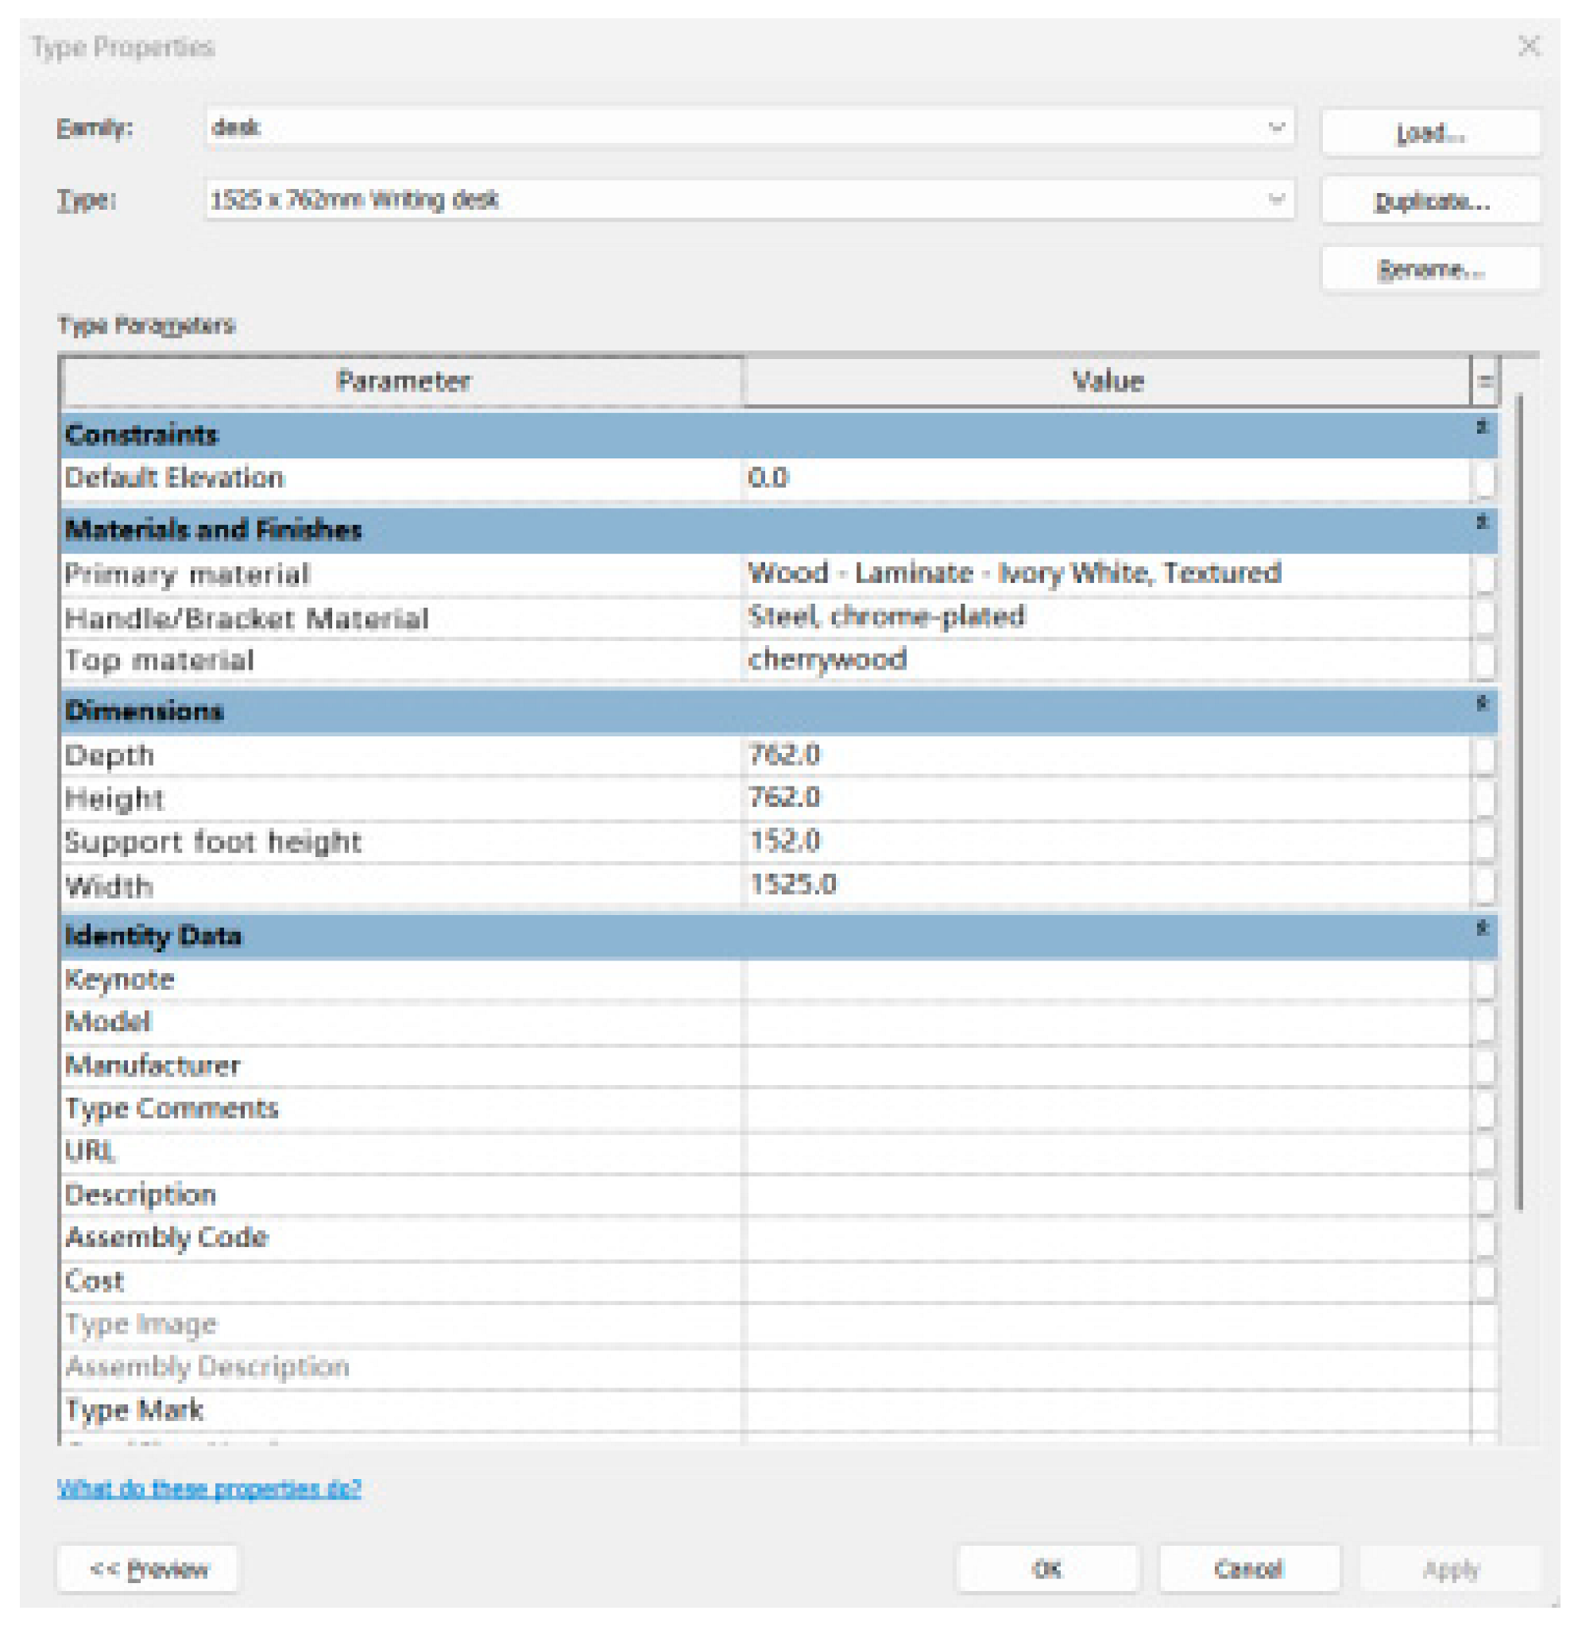Click the Duplicate... button
This screenshot has width=1578, height=1626.
(x=1430, y=202)
